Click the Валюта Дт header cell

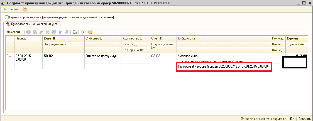[135, 44]
